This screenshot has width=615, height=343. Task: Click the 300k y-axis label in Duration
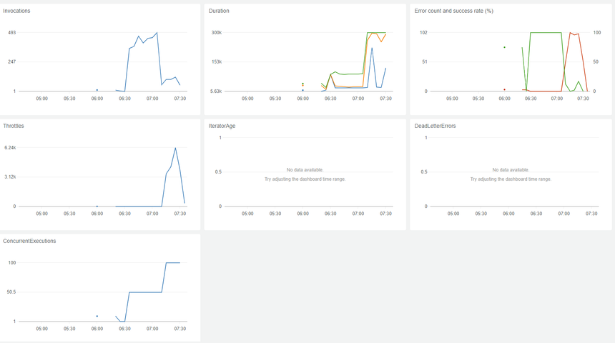pyautogui.click(x=216, y=33)
